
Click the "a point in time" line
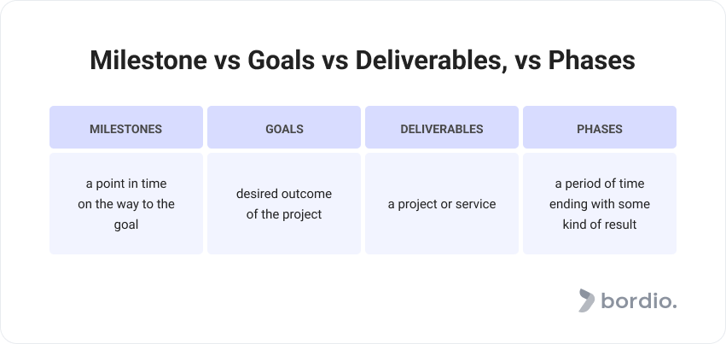[x=126, y=184]
